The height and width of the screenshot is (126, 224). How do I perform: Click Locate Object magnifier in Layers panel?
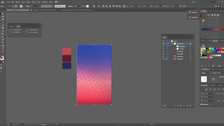177,106
